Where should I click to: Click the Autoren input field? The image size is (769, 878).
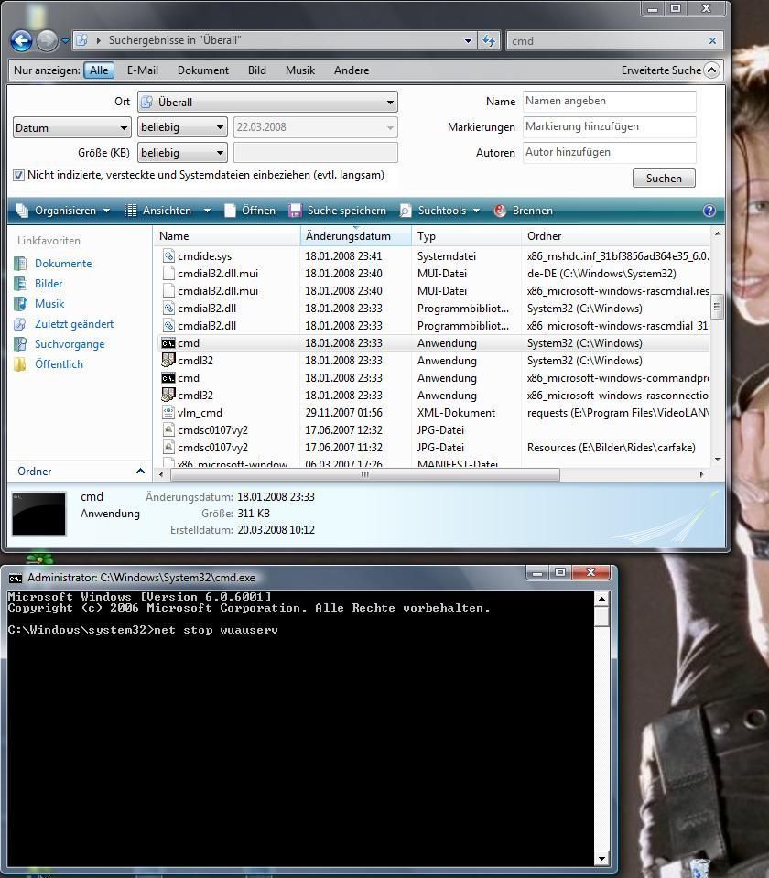point(610,152)
